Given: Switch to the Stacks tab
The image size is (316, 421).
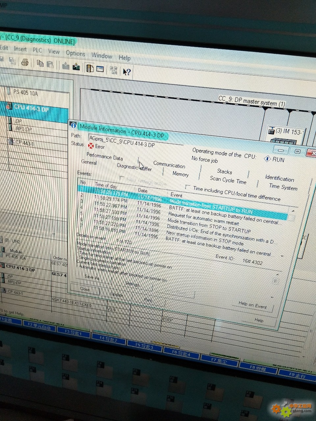Looking at the screenshot, I should pyautogui.click(x=224, y=171).
